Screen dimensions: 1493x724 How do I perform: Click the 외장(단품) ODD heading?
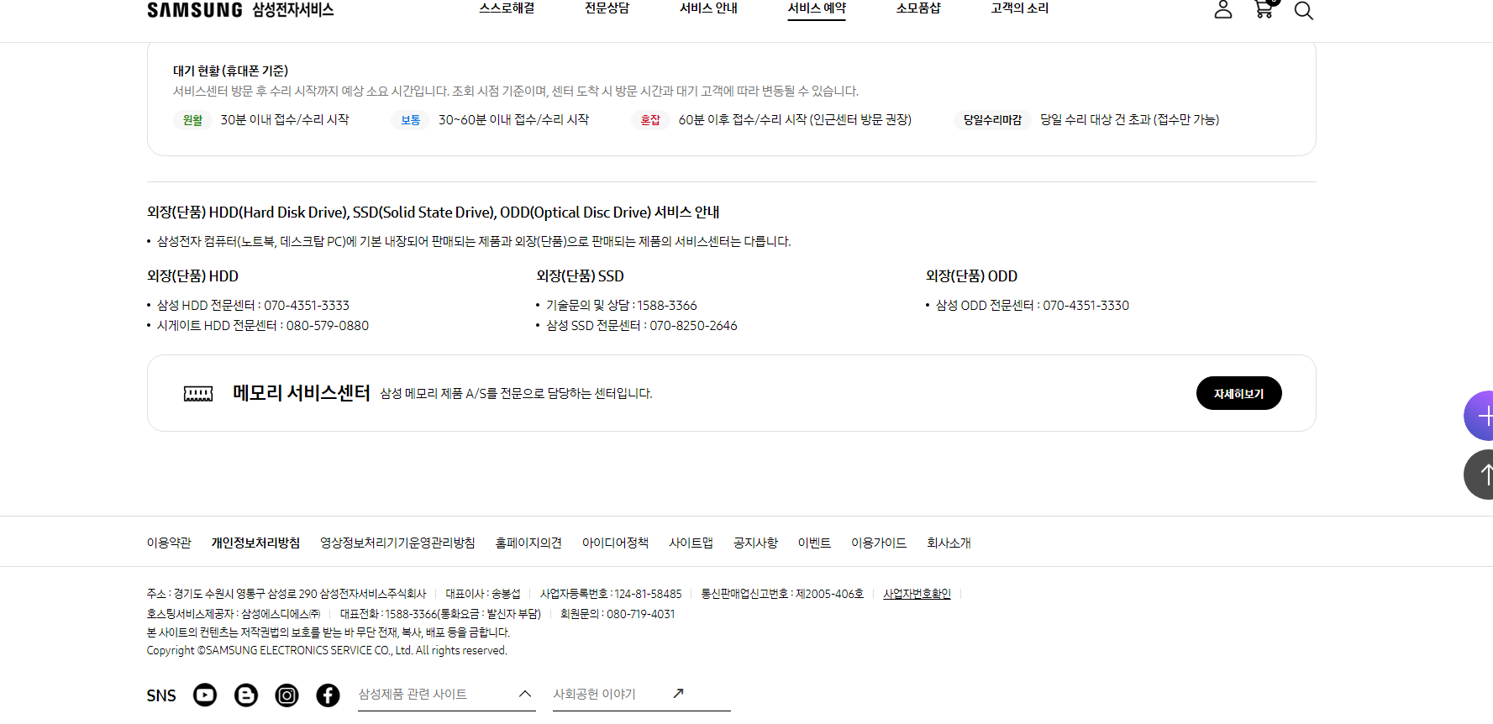971,276
